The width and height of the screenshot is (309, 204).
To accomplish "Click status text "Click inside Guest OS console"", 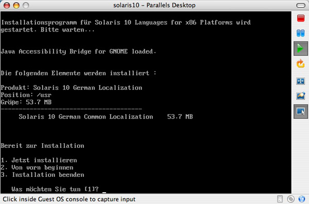I will coord(69,199).
